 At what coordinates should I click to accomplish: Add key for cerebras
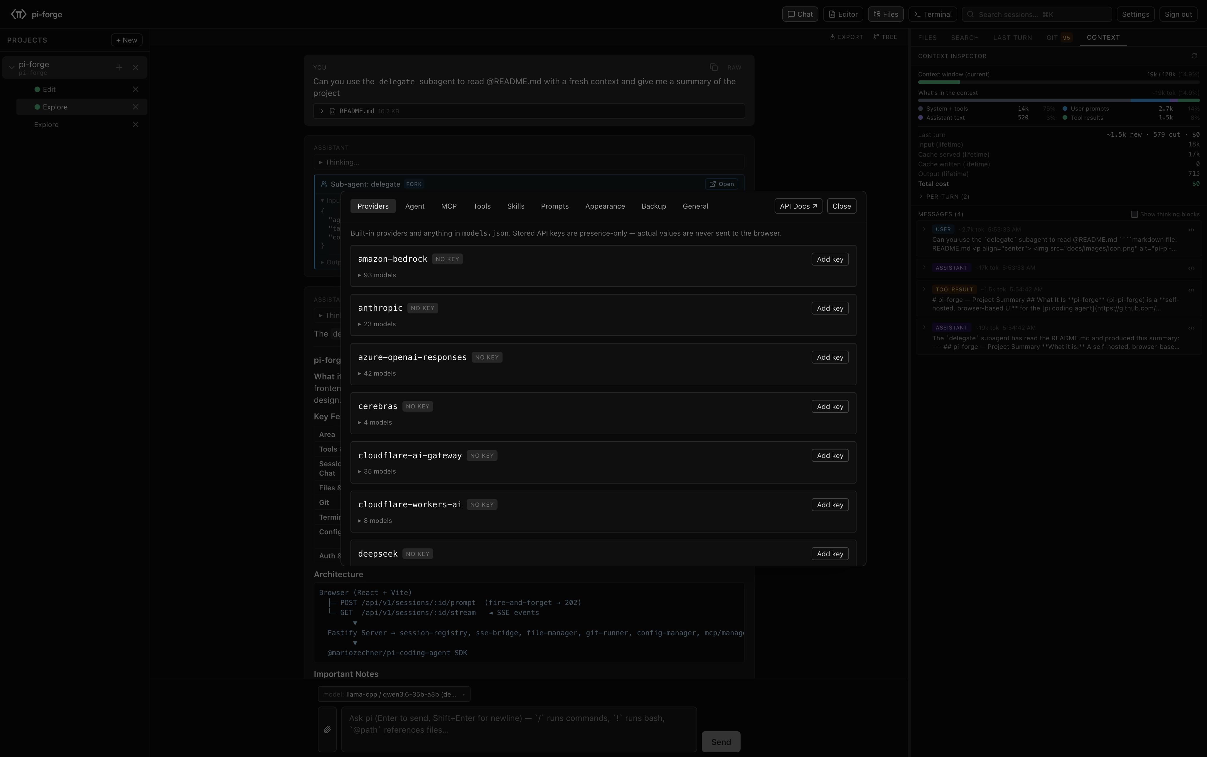[x=830, y=407]
